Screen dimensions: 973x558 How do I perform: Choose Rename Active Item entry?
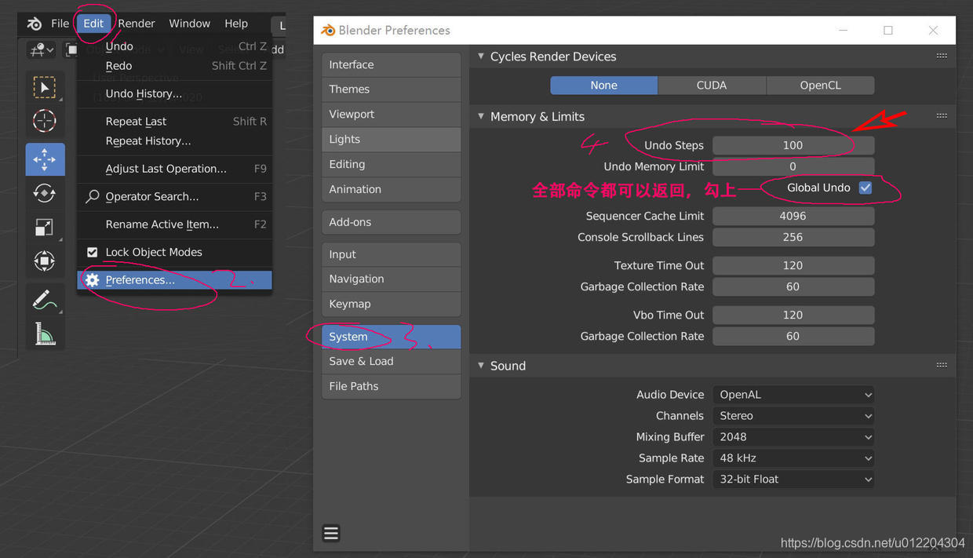tap(175, 224)
